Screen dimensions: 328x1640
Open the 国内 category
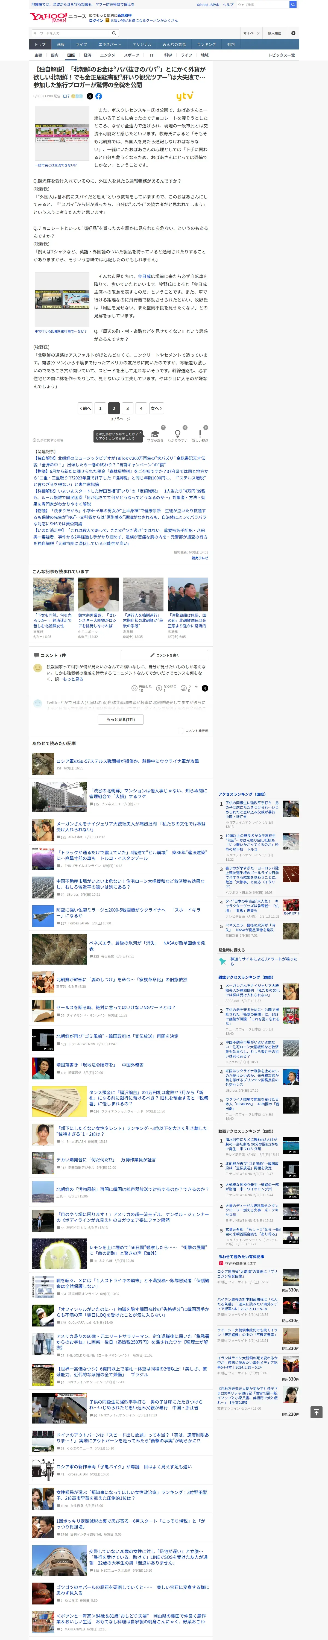coord(54,55)
